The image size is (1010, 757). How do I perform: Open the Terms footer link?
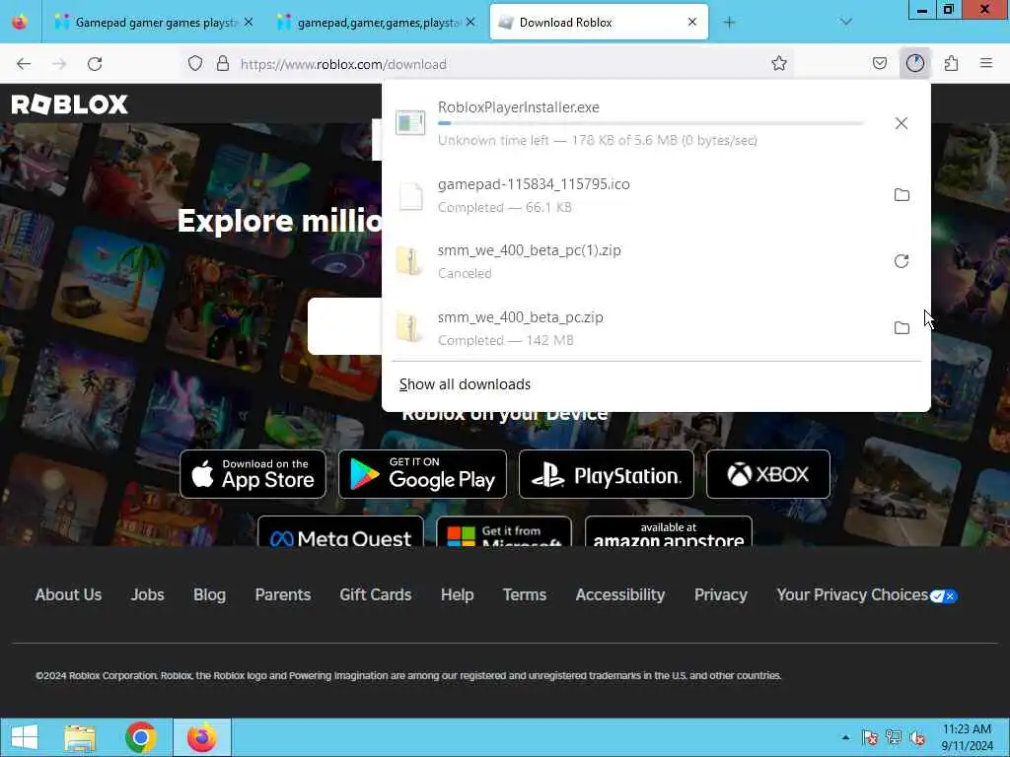click(x=525, y=594)
